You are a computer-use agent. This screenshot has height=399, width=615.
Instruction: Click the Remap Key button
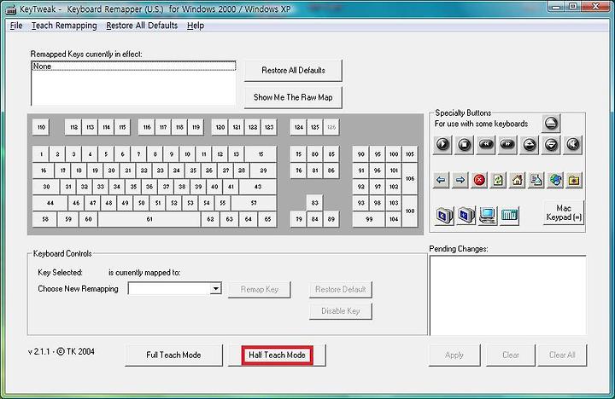[260, 289]
